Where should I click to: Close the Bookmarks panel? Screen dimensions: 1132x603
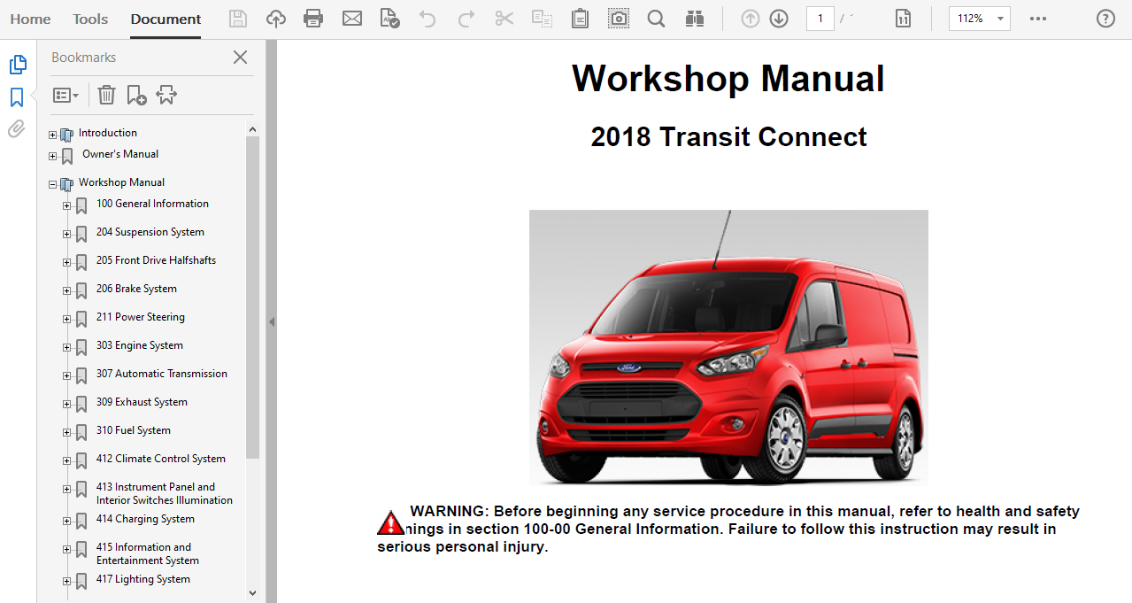240,58
